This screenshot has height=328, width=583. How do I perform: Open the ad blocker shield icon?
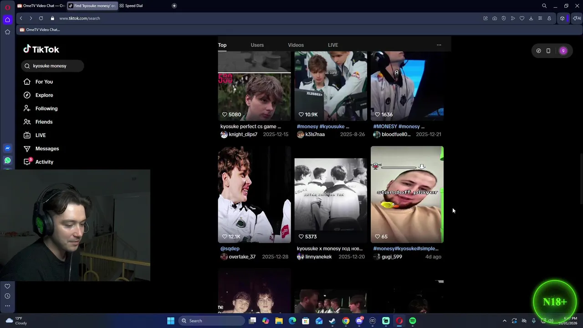[504, 18]
